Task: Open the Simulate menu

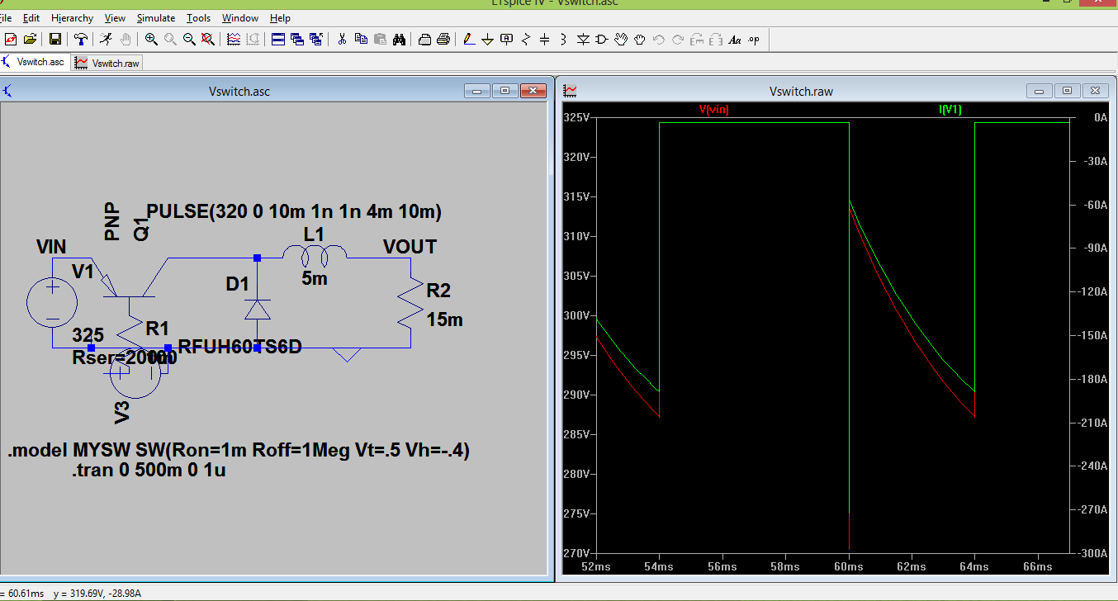Action: tap(156, 17)
